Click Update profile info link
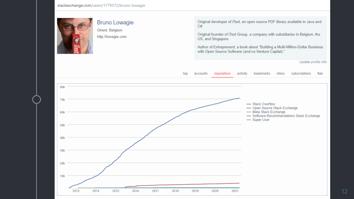Viewport: 354px width, 199px height. pos(313,62)
